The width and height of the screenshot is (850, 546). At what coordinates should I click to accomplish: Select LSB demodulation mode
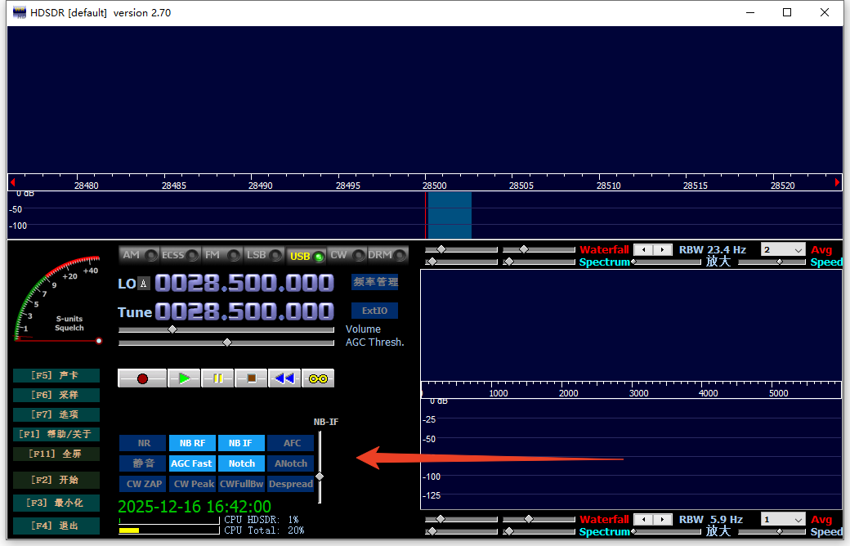pos(264,255)
